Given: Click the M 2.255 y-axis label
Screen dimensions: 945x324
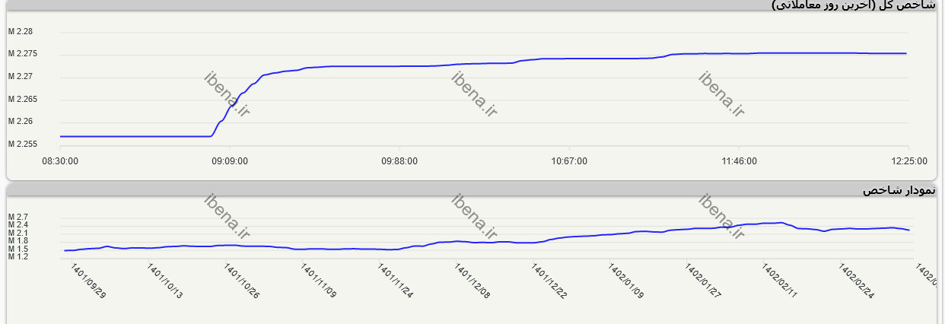Looking at the screenshot, I should (x=23, y=144).
